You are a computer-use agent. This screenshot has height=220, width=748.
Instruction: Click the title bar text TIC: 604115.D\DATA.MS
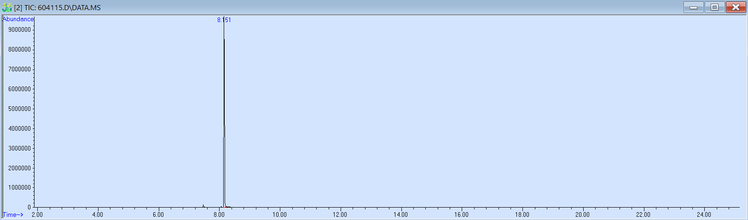point(58,8)
